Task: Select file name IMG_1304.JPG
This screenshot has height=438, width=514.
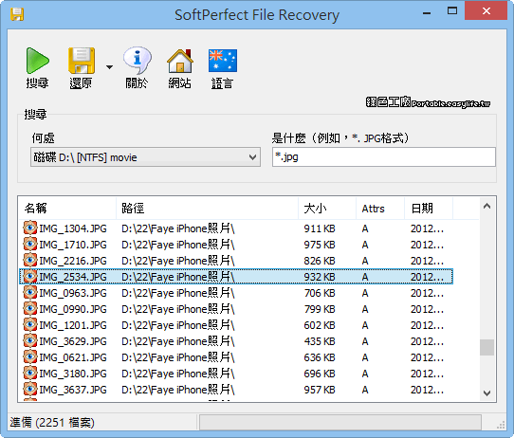Action: click(73, 228)
